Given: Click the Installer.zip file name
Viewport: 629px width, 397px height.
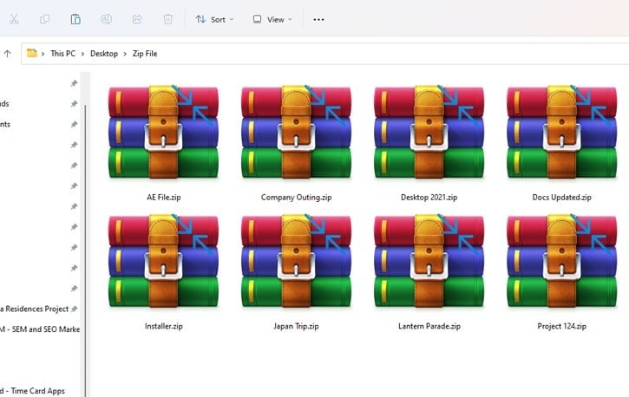Looking at the screenshot, I should click(164, 326).
